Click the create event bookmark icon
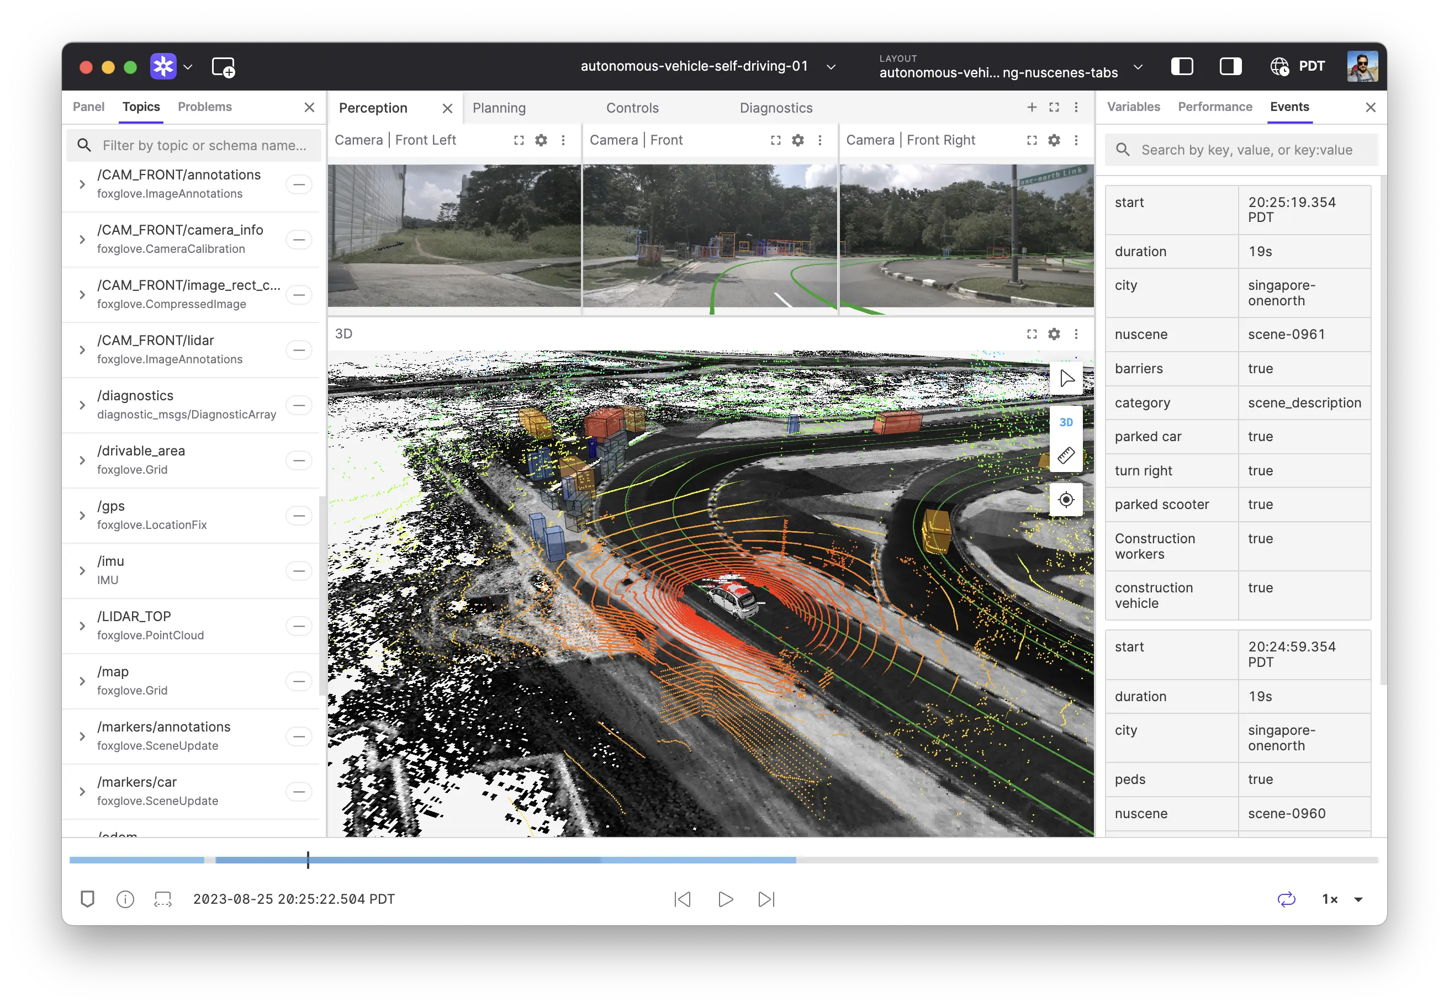Viewport: 1449px width, 1007px height. [x=88, y=898]
